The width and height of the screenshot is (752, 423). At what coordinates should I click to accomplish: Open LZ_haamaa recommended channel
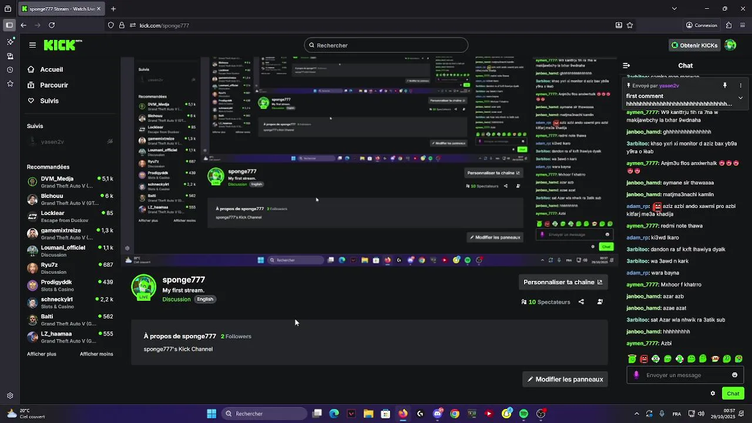[x=70, y=337]
